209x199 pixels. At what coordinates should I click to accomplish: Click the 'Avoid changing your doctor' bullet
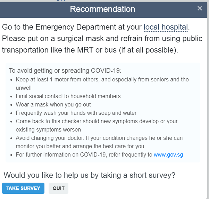click(x=99, y=142)
